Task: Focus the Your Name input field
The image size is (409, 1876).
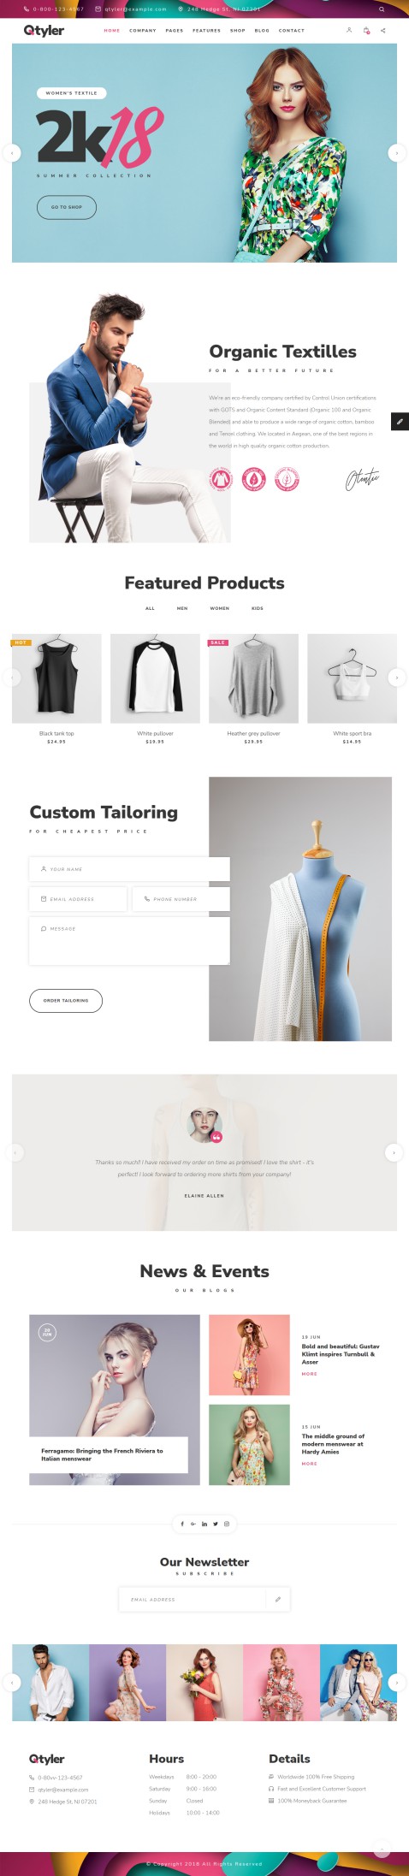Action: click(x=129, y=869)
